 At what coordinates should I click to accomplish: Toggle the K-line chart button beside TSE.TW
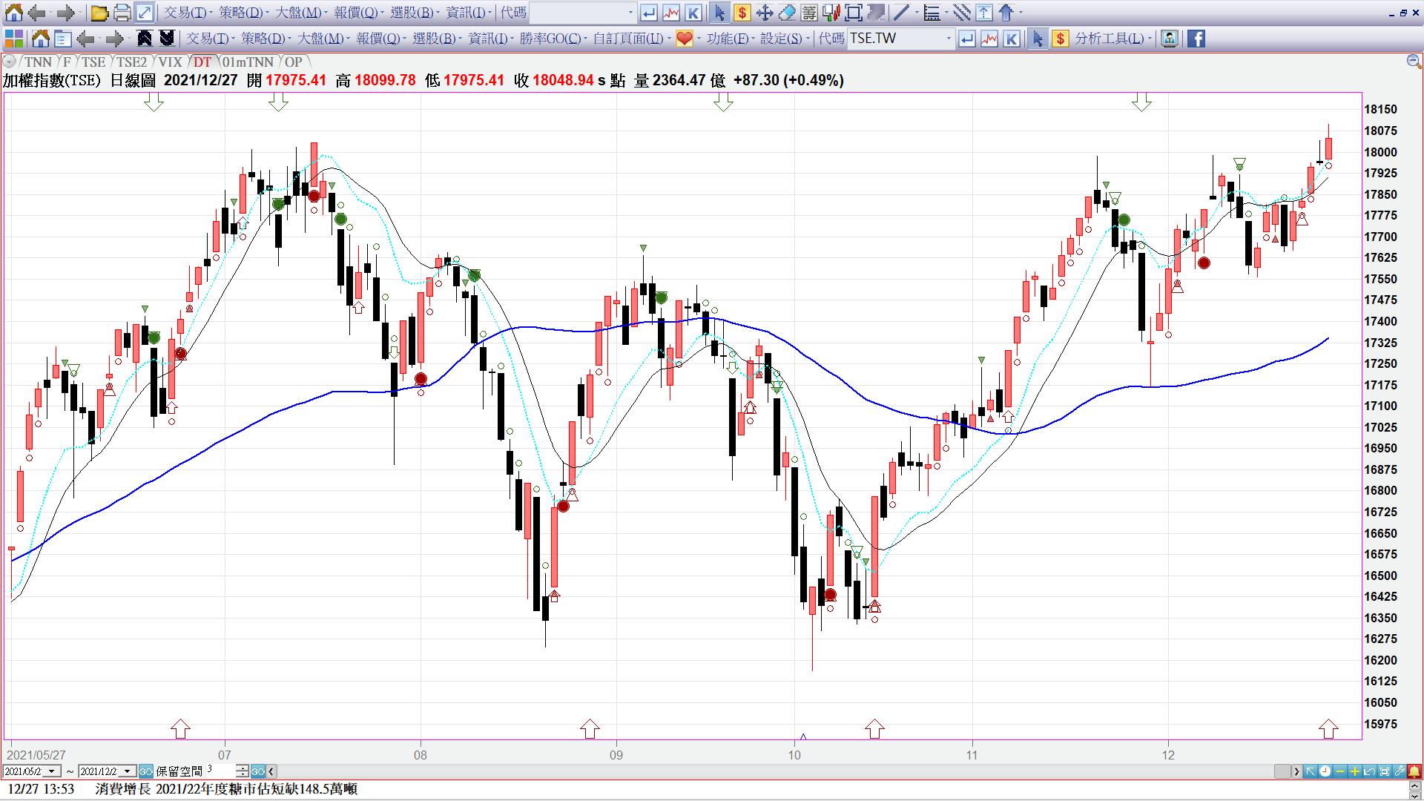coord(1012,39)
